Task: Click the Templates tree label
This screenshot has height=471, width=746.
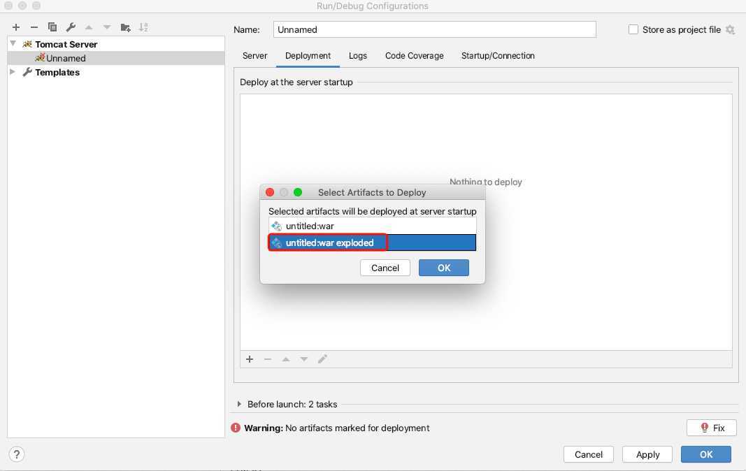Action: 57,72
